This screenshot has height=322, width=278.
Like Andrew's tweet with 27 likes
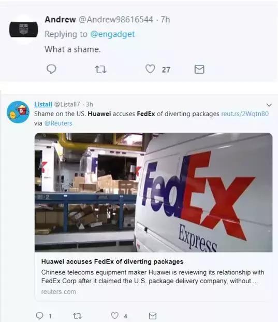150,69
